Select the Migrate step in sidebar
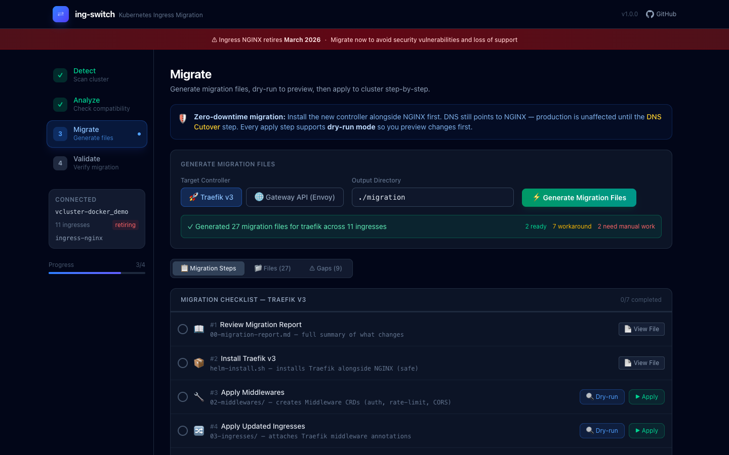 [97, 134]
